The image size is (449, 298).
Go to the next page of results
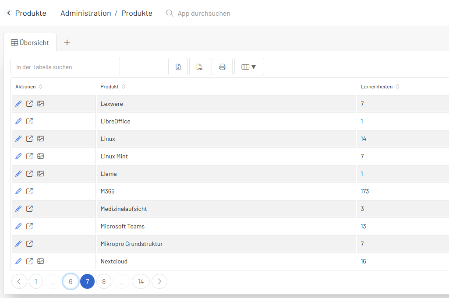point(159,281)
